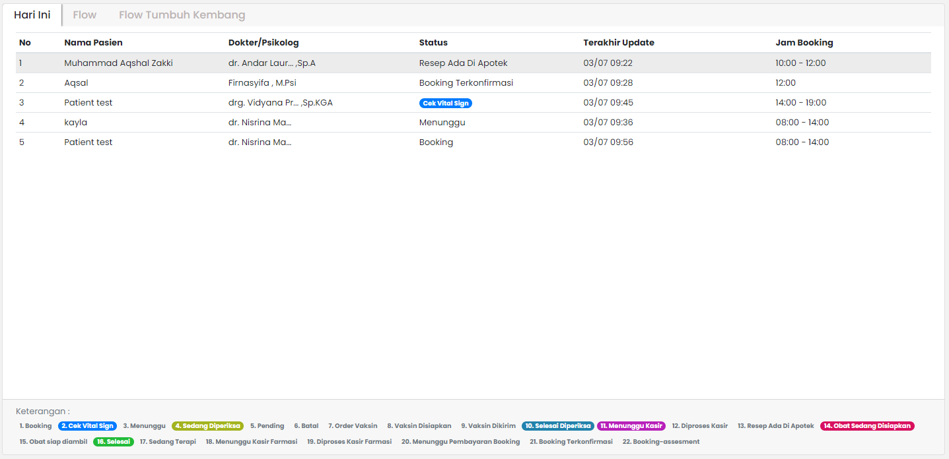Viewport: 949px width, 459px height.
Task: Open the Flow Tumbuh Kembang tab
Action: [182, 15]
